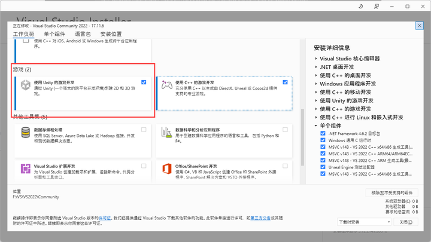Expand Unity game development details in summary
The image size is (431, 242).
pos(316,100)
